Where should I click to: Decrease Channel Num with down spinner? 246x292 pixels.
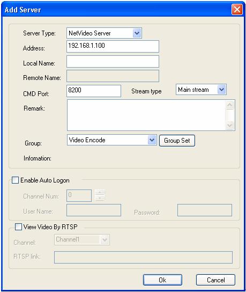[x=100, y=198]
